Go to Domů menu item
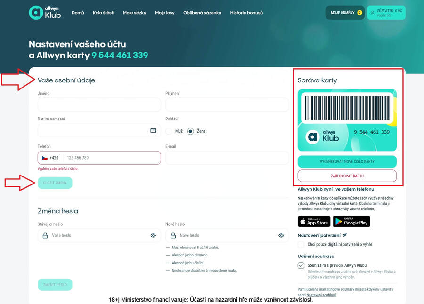 tap(78, 13)
